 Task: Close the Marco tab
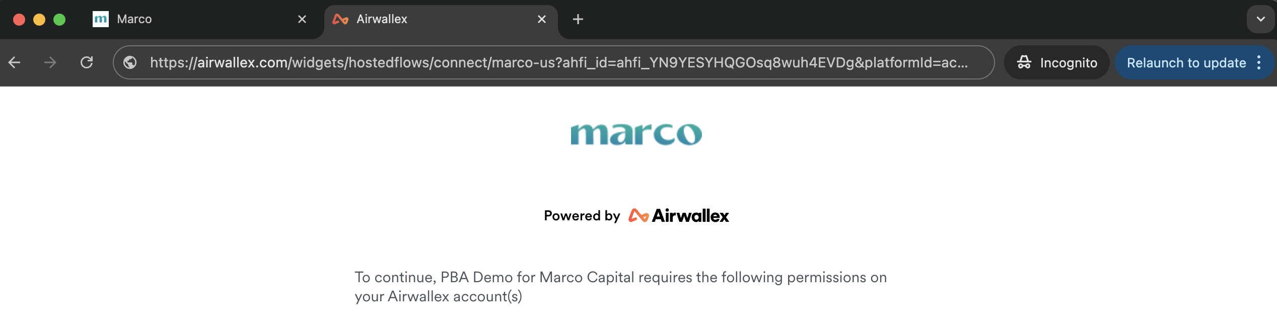pyautogui.click(x=302, y=19)
